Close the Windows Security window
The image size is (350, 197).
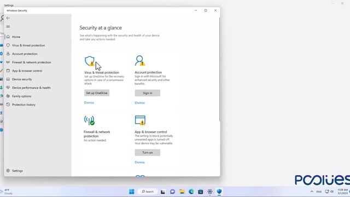(215, 10)
